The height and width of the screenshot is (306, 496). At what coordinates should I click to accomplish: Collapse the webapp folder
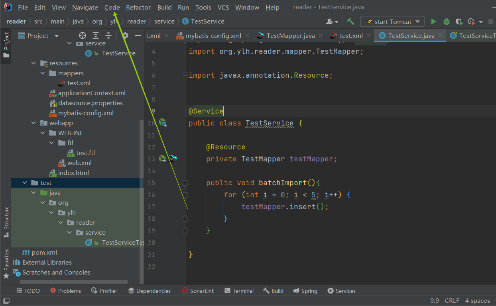(x=34, y=123)
